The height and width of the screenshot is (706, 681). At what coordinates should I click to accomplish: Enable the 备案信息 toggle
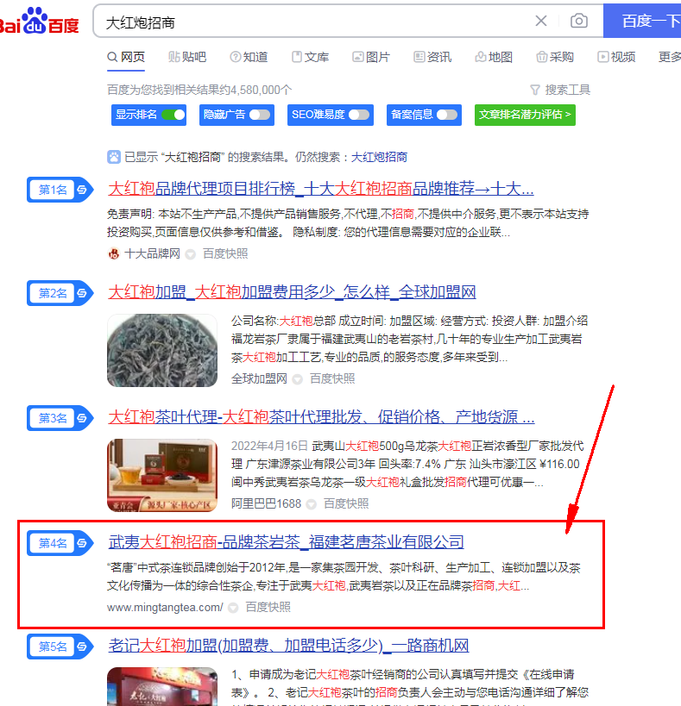[446, 115]
